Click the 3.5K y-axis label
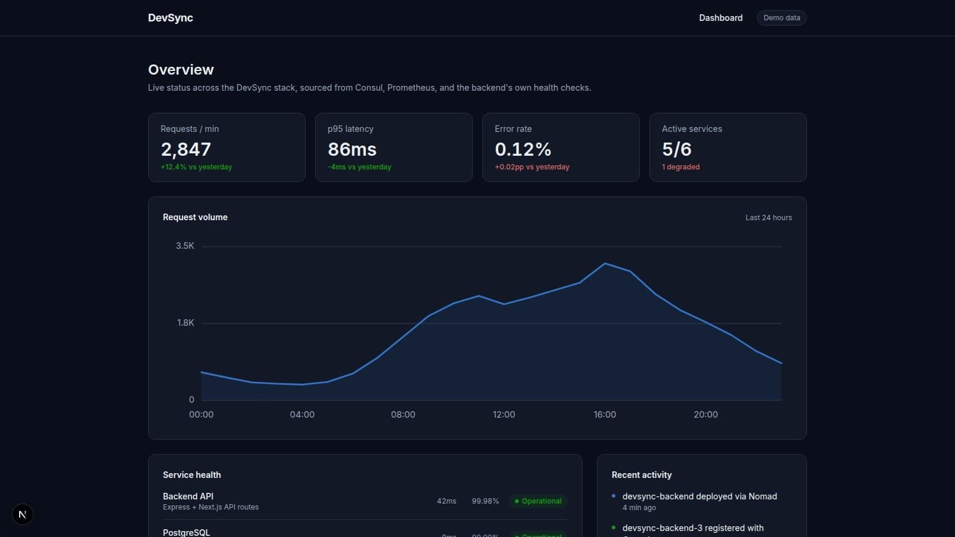The image size is (955, 537). pyautogui.click(x=185, y=246)
